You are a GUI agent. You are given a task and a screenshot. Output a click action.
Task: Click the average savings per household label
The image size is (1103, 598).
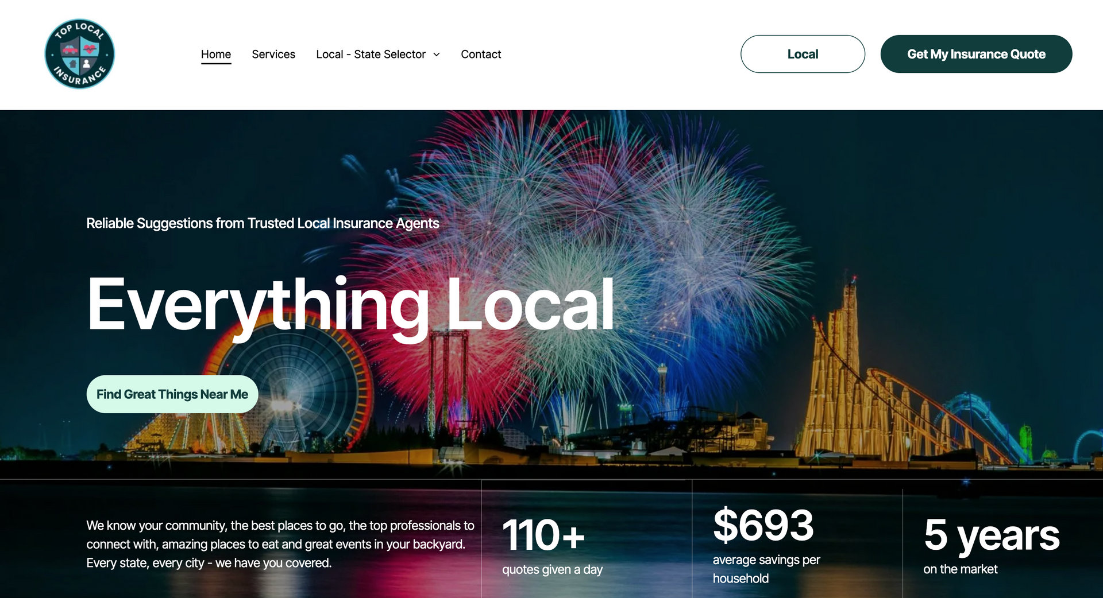(x=766, y=569)
